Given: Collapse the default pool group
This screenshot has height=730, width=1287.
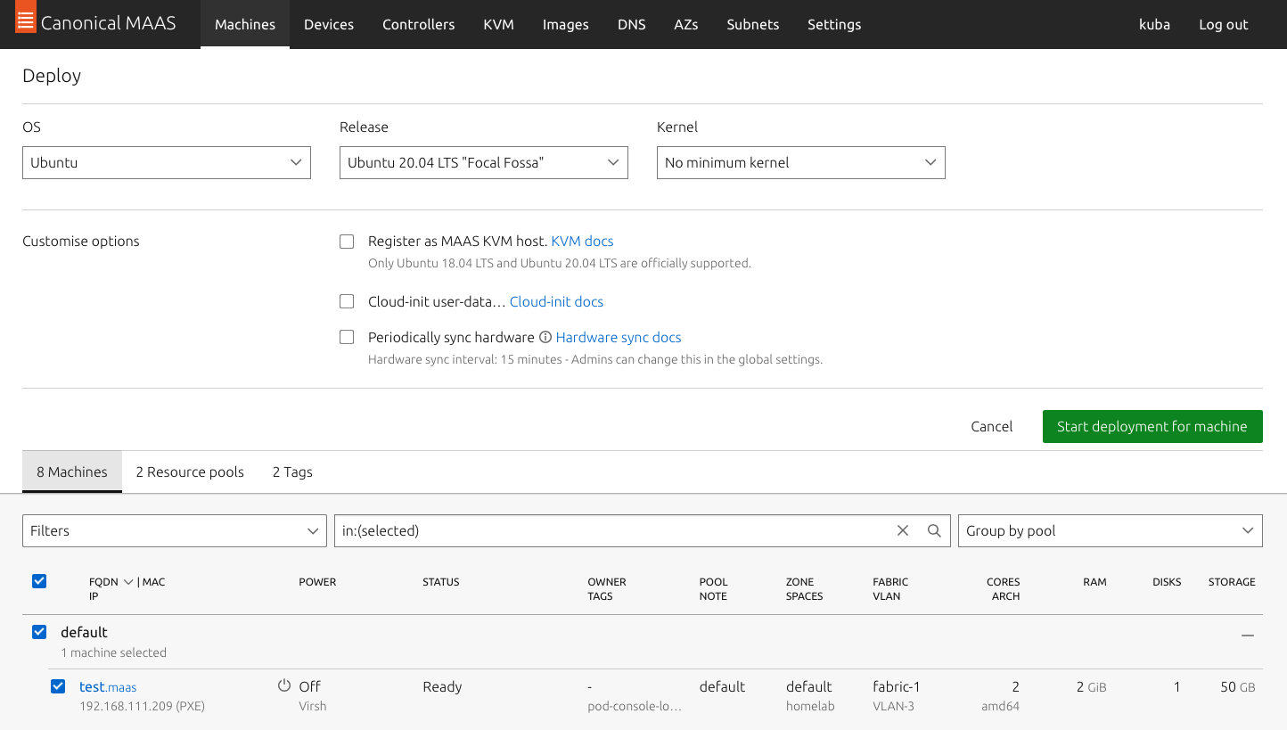Looking at the screenshot, I should pyautogui.click(x=1248, y=636).
